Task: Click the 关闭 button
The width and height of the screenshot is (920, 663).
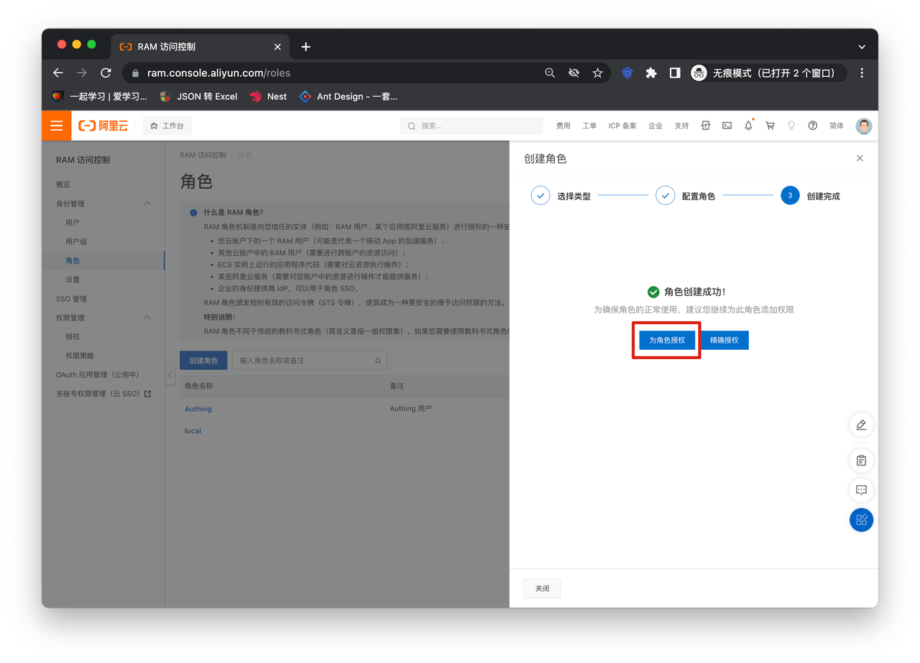Action: click(x=542, y=588)
